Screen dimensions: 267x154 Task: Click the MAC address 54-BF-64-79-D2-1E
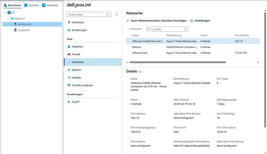[185, 104]
